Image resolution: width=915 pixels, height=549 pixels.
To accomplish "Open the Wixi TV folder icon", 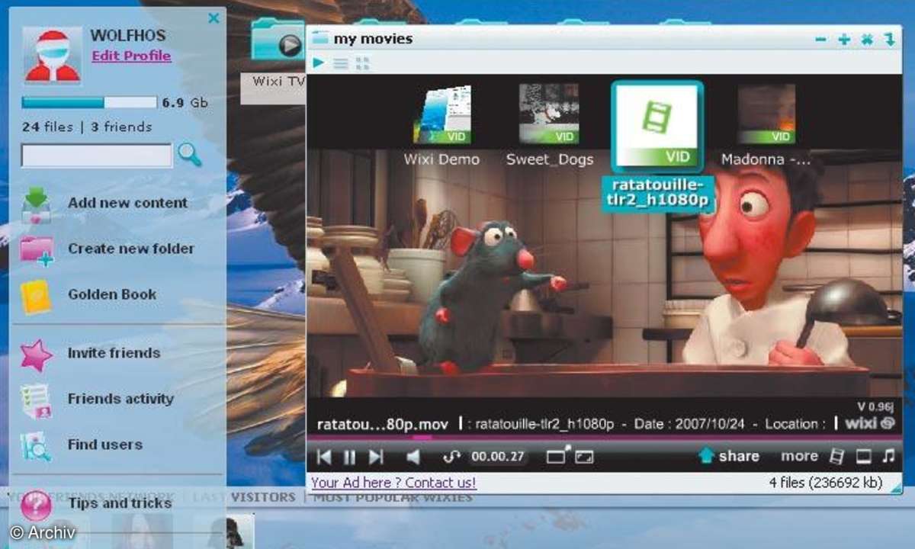I will click(278, 41).
